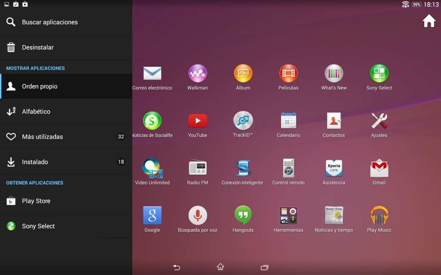The image size is (441, 275).
Task: Launch the Play Music app
Action: coord(379,216)
